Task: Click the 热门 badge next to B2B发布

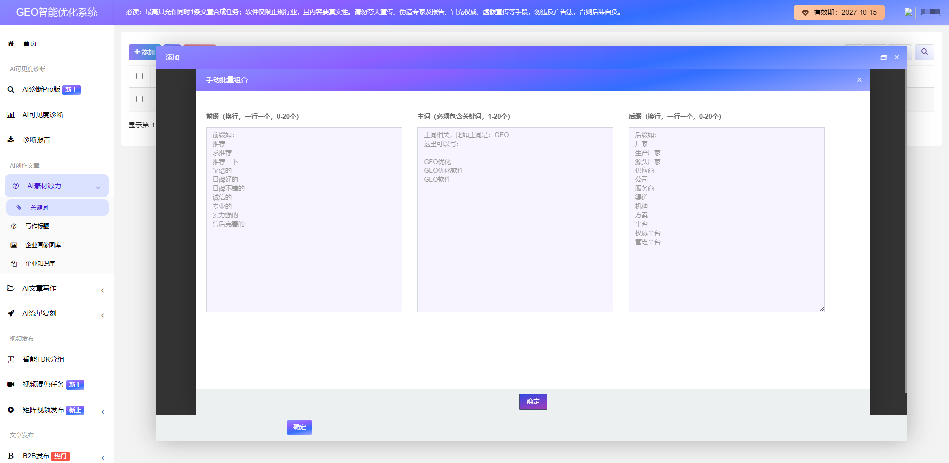Action: tap(61, 456)
